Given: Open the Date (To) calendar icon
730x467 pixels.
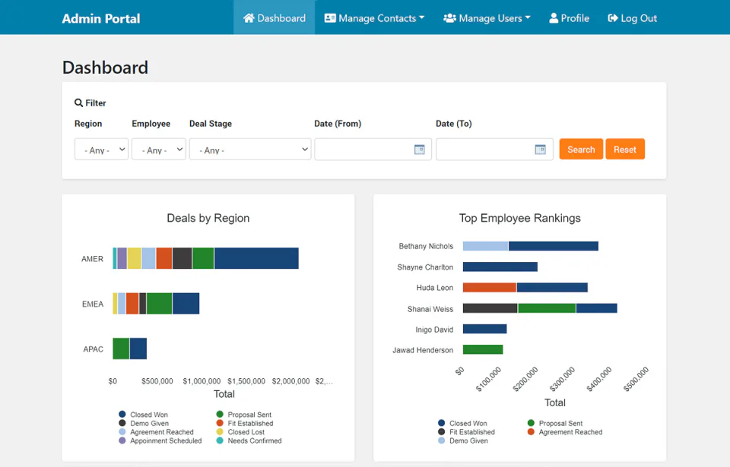Looking at the screenshot, I should point(540,150).
